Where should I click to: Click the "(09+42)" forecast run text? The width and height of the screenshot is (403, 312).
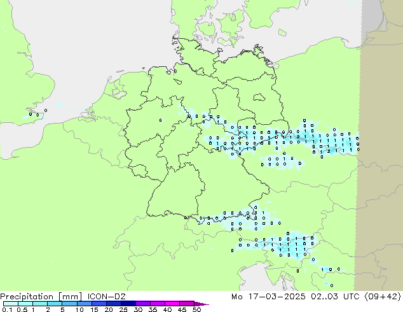coord(382,296)
